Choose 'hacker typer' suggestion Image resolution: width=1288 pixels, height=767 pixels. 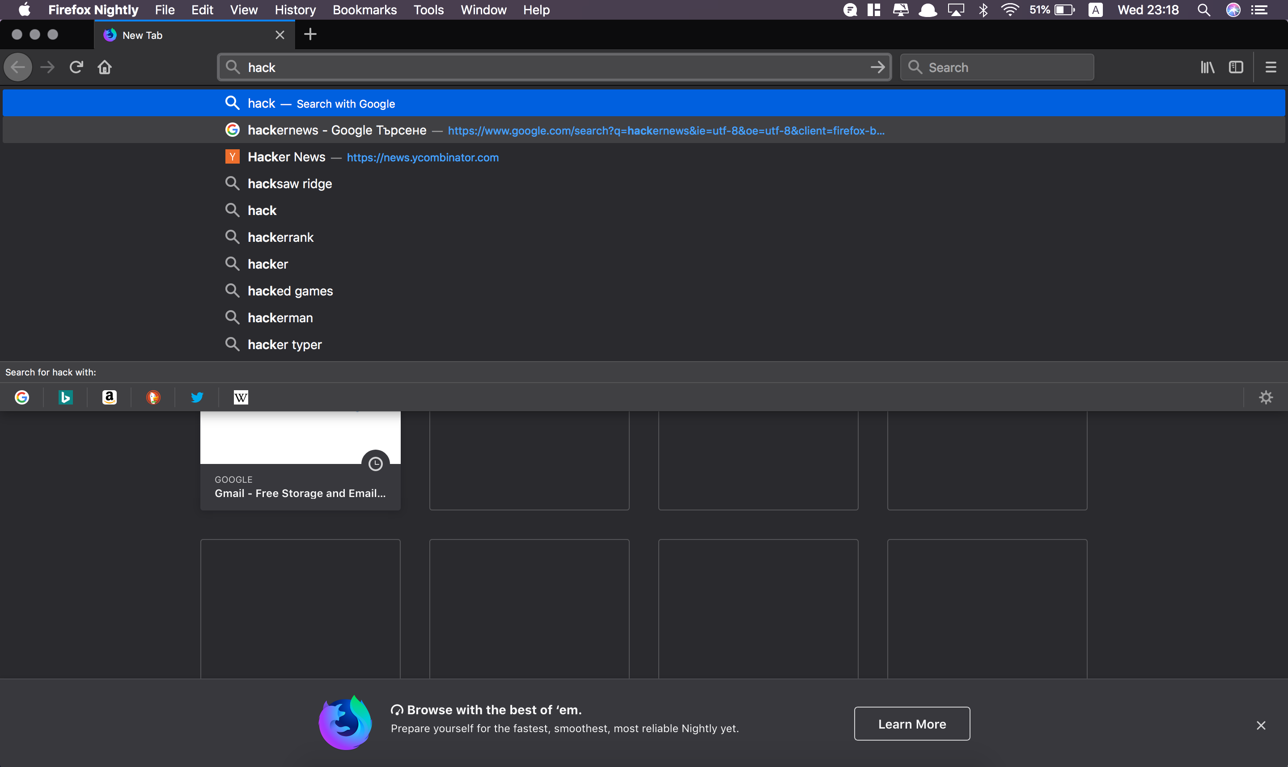click(x=644, y=345)
